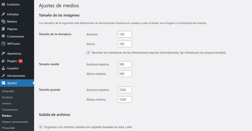Click the Comentarios speech bubble icon

(x=3, y=36)
